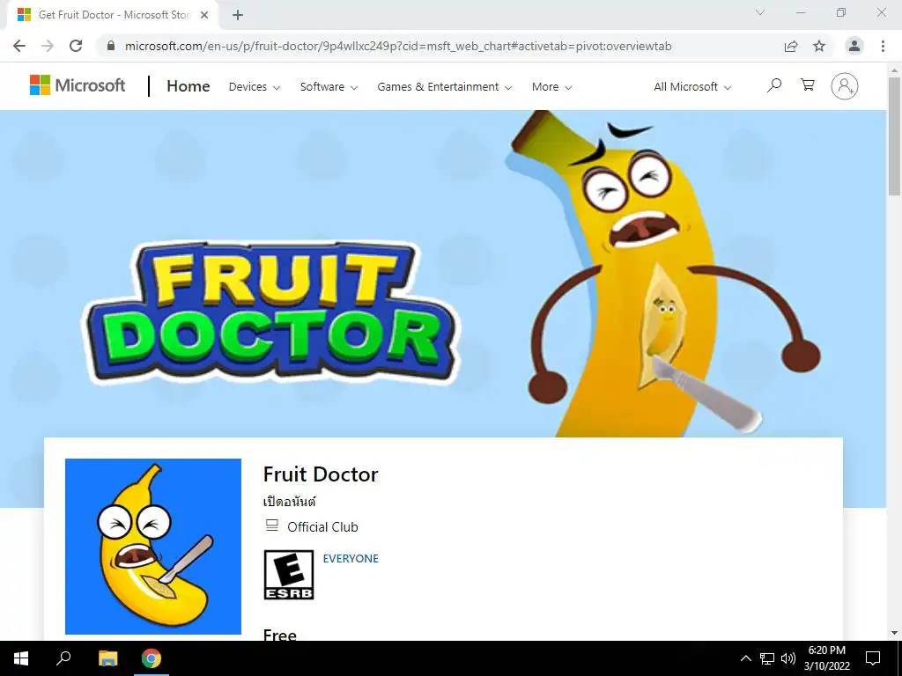Open the taskbar clock and date
This screenshot has width=902, height=676.
pos(826,658)
